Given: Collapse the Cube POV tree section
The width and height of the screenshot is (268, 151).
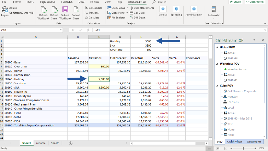Looking at the screenshot, I should pyautogui.click(x=216, y=85).
